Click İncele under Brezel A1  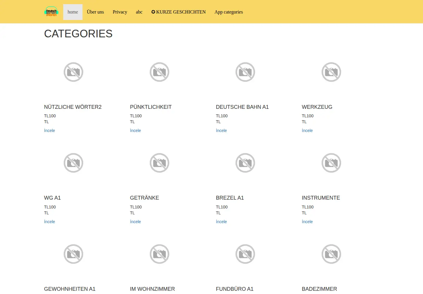point(221,222)
